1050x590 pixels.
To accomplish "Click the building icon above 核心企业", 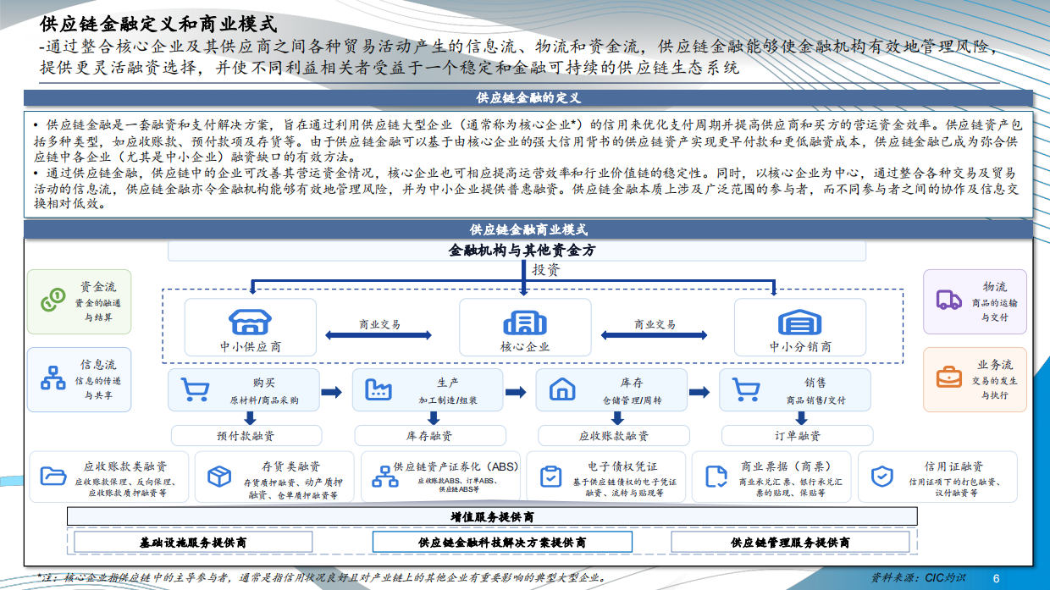I will click(x=525, y=322).
